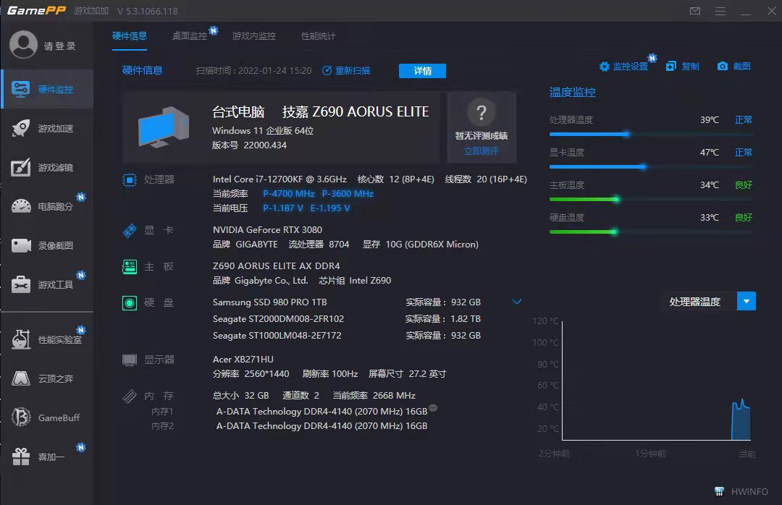Click the GamePP logo
782x505 pixels.
[x=36, y=10]
